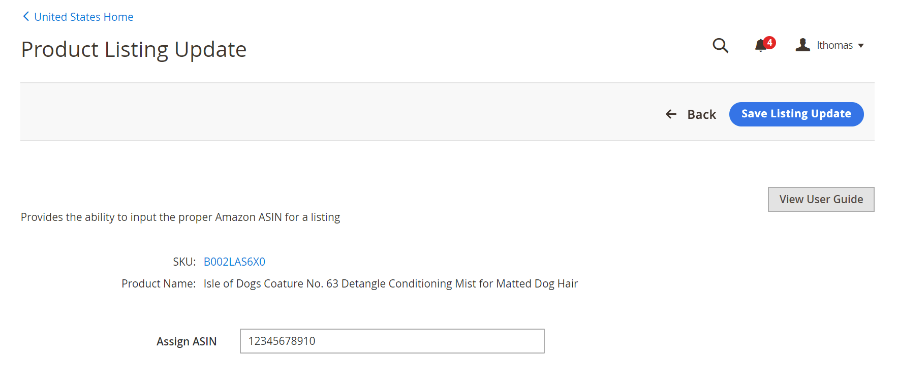Click the user avatar silhouette icon
Screen dimensions: 897x384
[x=802, y=45]
